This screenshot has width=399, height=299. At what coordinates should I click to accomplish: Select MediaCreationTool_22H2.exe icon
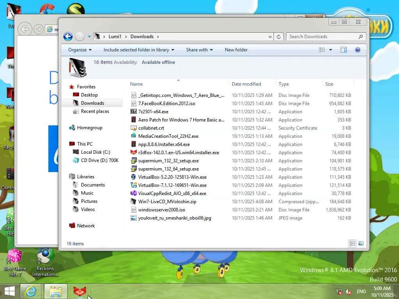click(134, 136)
